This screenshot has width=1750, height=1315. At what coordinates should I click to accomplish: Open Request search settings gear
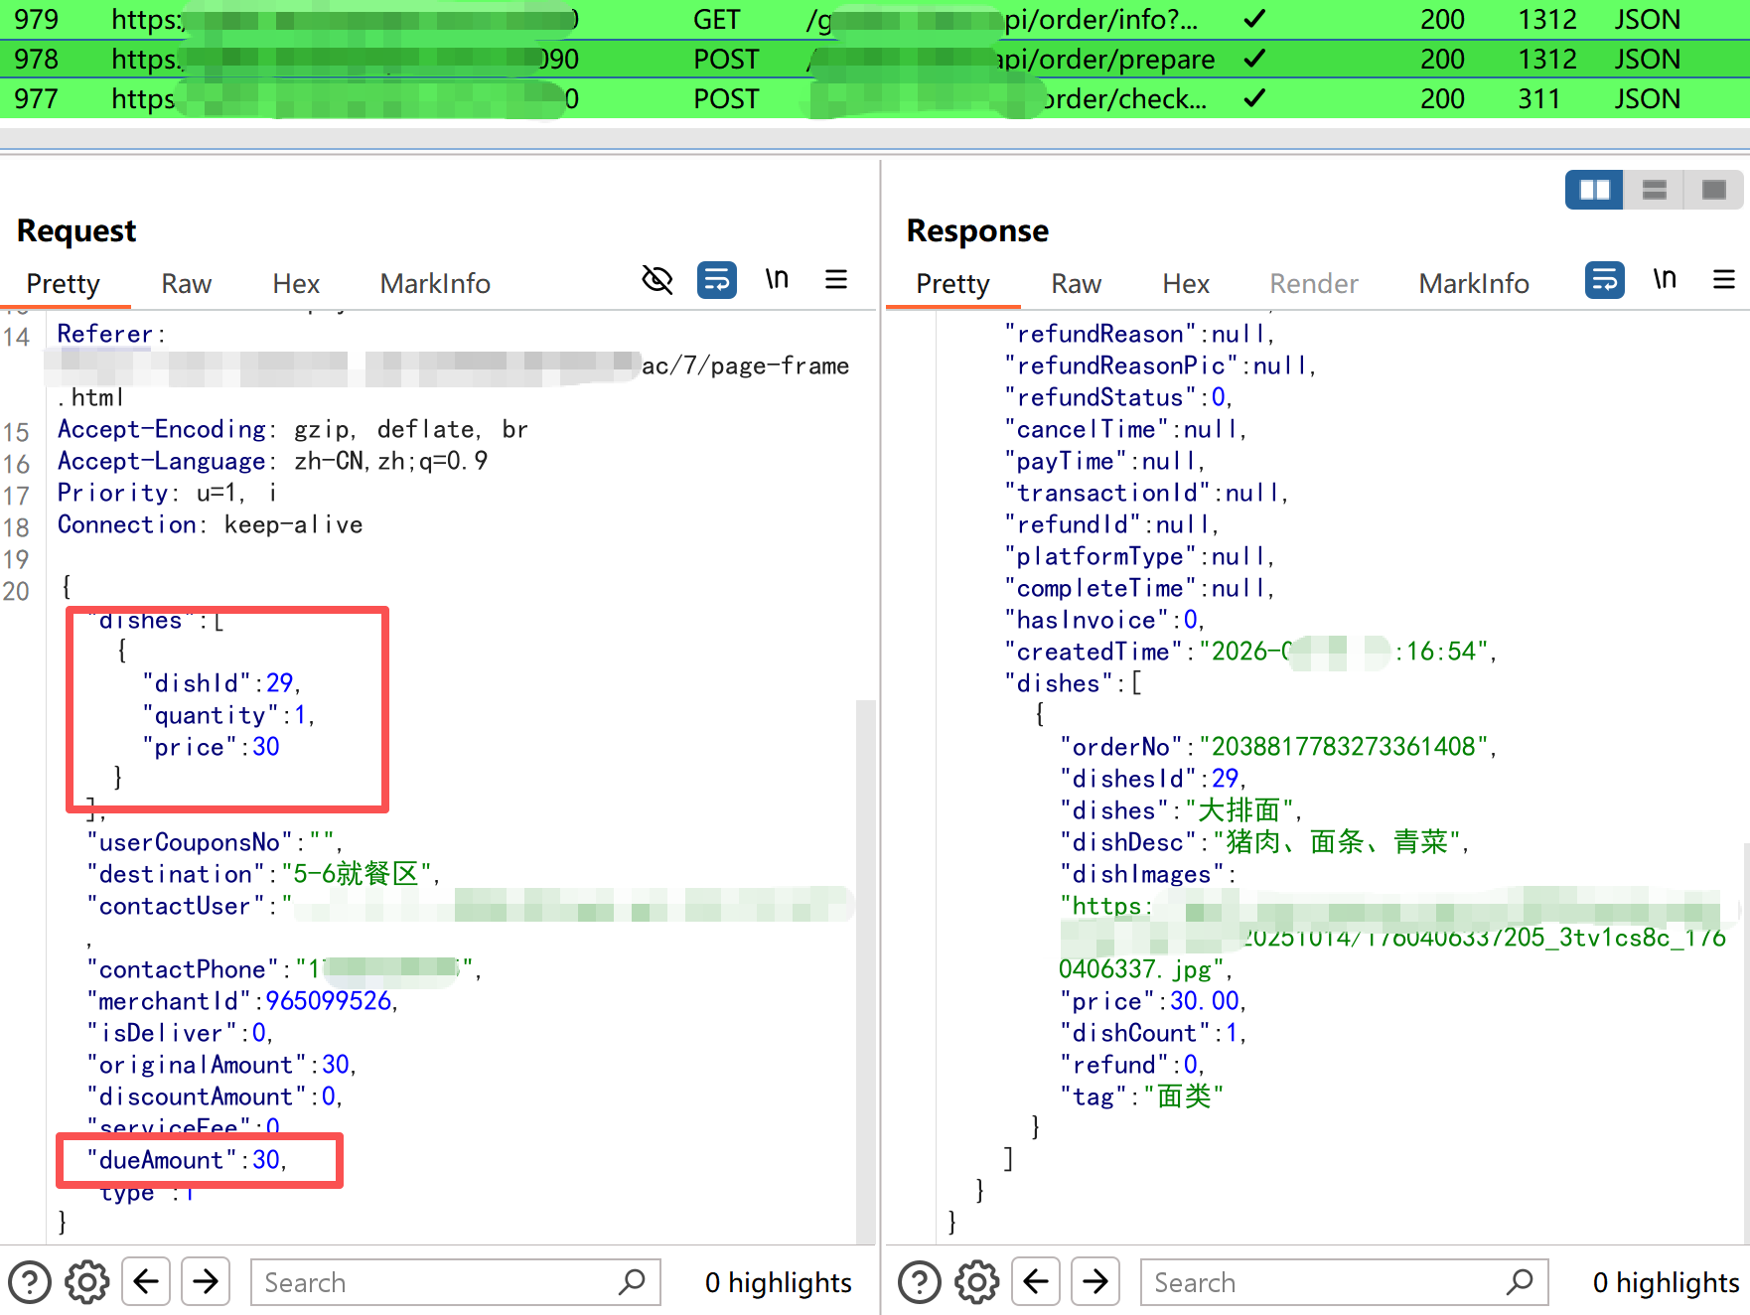coord(87,1282)
